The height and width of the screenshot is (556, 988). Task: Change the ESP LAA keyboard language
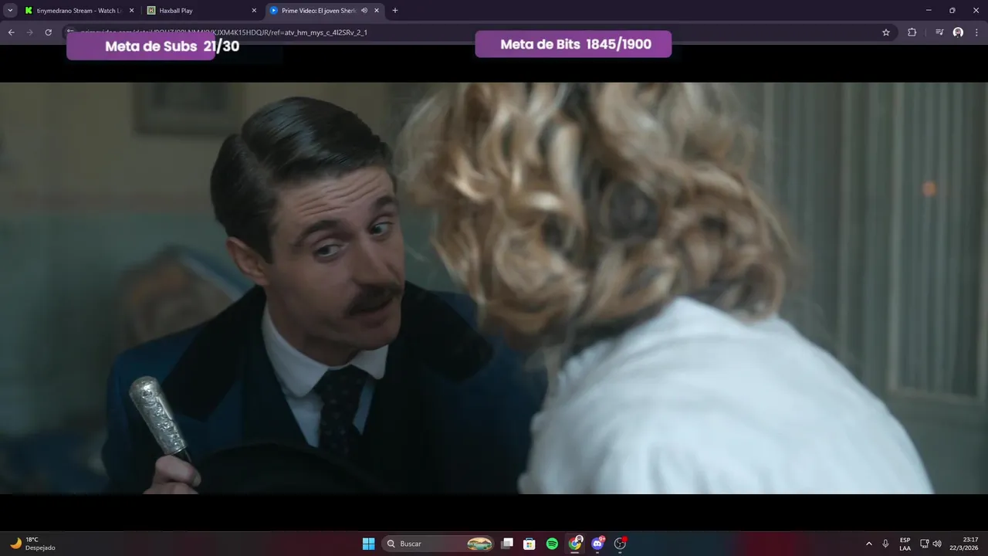[x=905, y=544]
